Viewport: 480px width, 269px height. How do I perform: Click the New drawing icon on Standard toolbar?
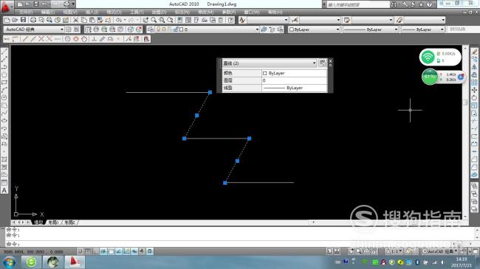tap(7, 20)
